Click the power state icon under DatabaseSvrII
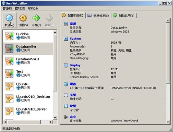Viewport: 173px width, 132px height. 18,63
